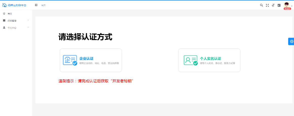294x116 pixels.
Task: Open the 打印管理 sidebar menu
Action: pos(16,20)
